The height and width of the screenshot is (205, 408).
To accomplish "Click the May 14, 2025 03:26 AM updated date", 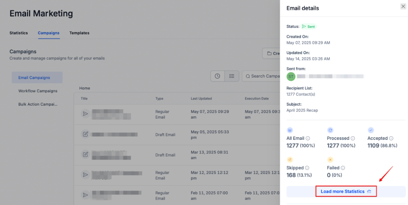I will 308,59.
